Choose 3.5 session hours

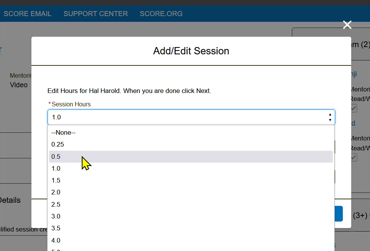(x=56, y=228)
